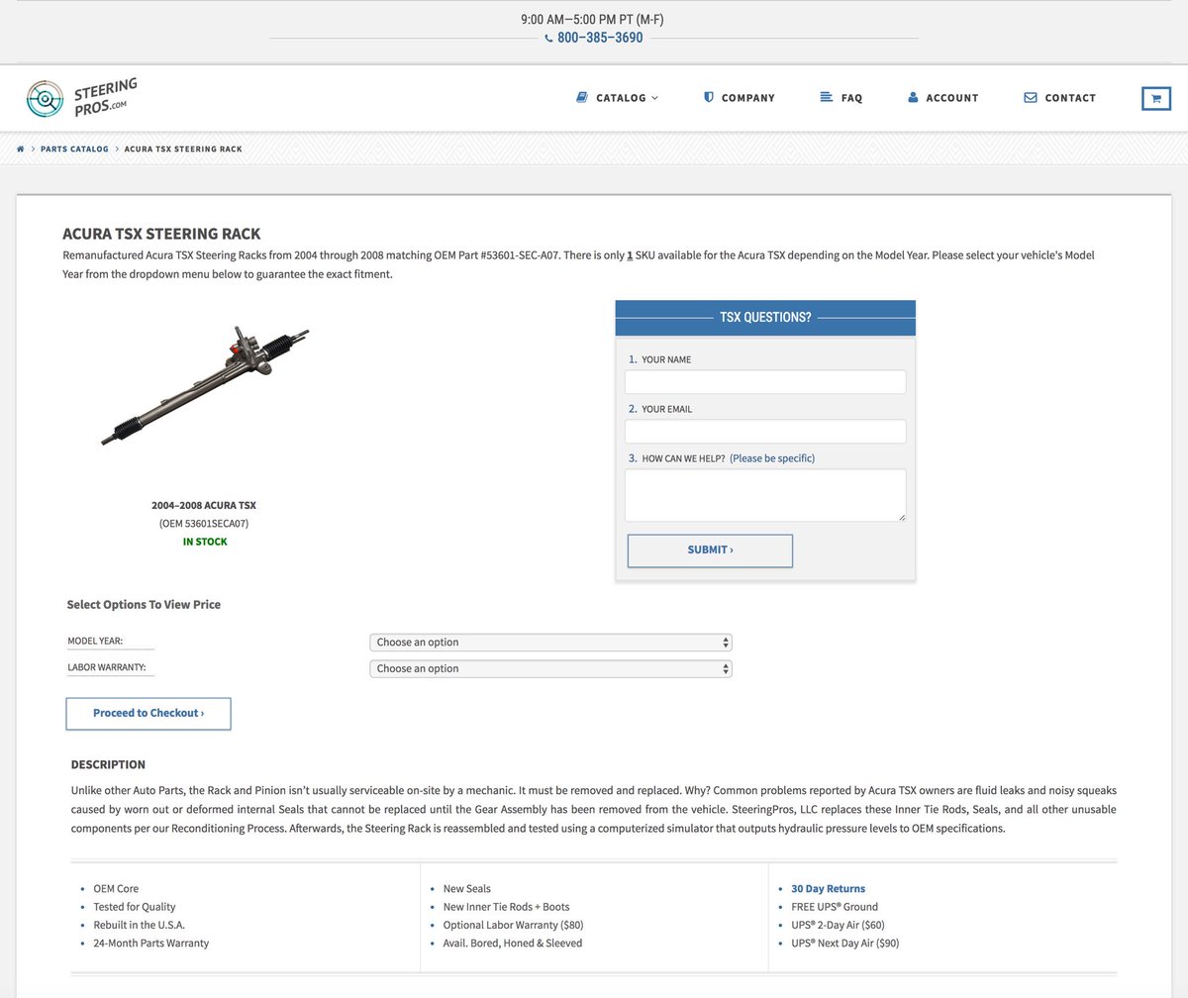Click the MODEL YEAR label

click(95, 641)
